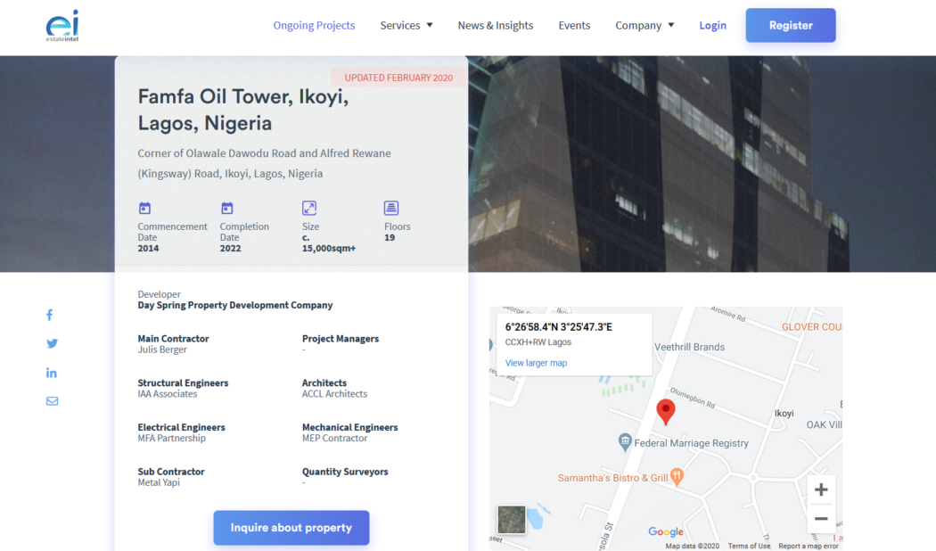This screenshot has width=936, height=551.
Task: Open the Login page
Action: pos(712,25)
